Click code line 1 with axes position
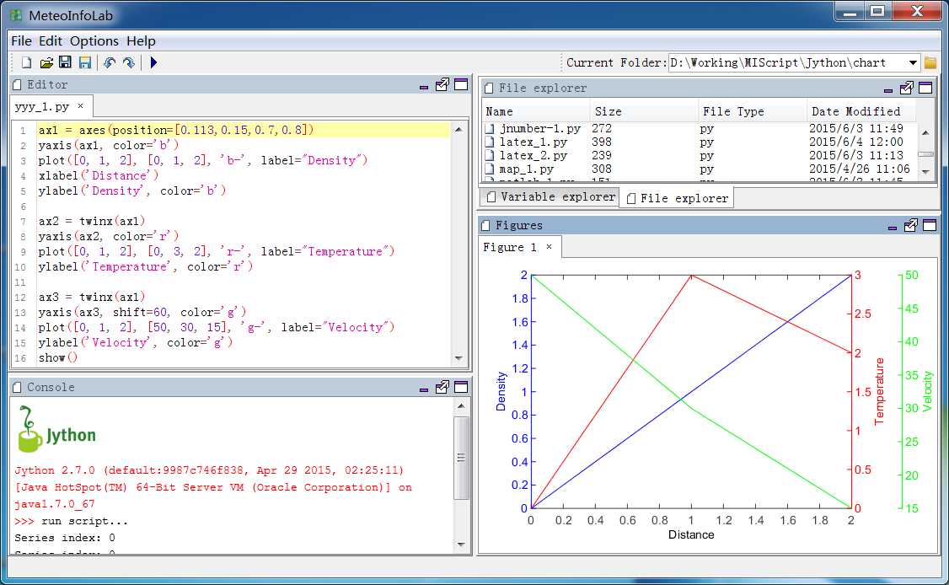949x585 pixels. pyautogui.click(x=244, y=130)
